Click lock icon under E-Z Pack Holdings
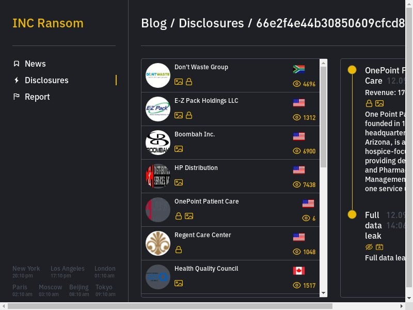Image resolution: width=413 pixels, height=310 pixels. click(189, 115)
